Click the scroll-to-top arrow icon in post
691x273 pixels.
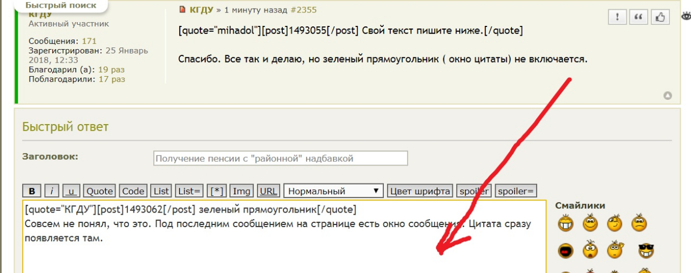[667, 96]
